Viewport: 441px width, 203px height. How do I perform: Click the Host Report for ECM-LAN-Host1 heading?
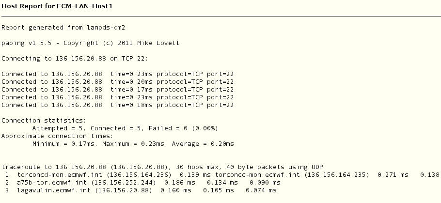[x=57, y=6]
